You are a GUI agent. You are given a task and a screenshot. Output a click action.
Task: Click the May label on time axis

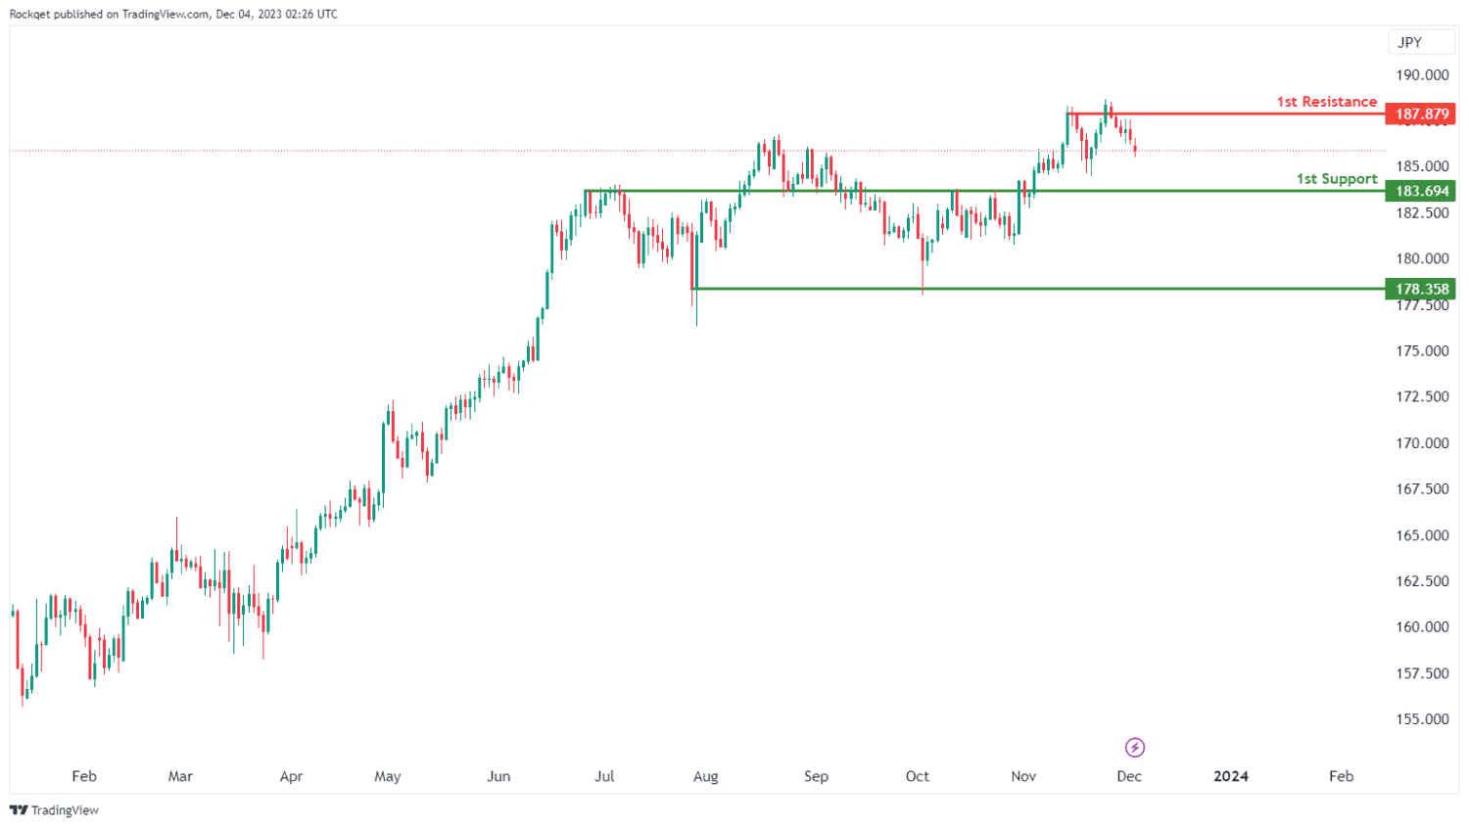[388, 776]
